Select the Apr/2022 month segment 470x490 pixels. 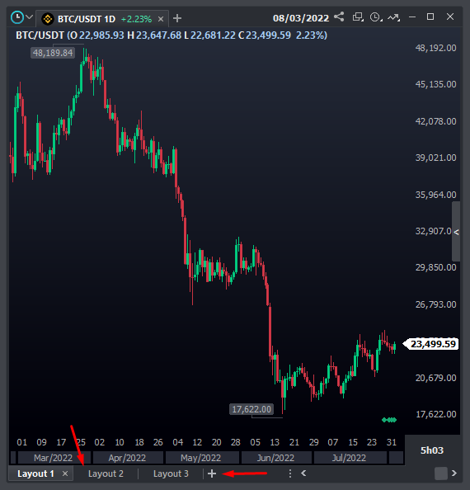128,458
